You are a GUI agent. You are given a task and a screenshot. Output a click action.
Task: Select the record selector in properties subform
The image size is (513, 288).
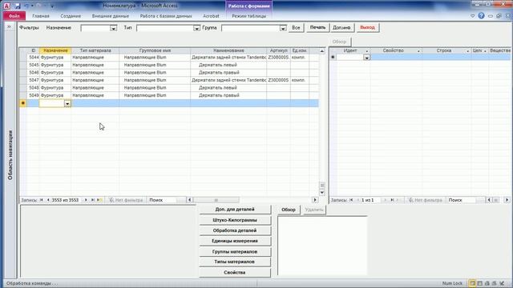pyautogui.click(x=333, y=57)
